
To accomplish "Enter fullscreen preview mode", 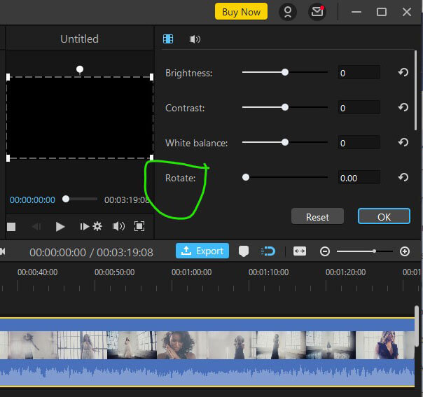I will [x=139, y=226].
